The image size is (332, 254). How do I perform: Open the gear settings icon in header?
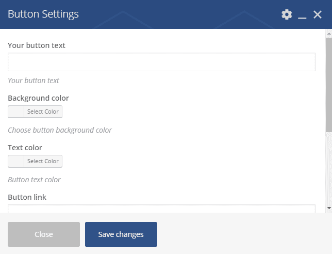click(x=287, y=14)
